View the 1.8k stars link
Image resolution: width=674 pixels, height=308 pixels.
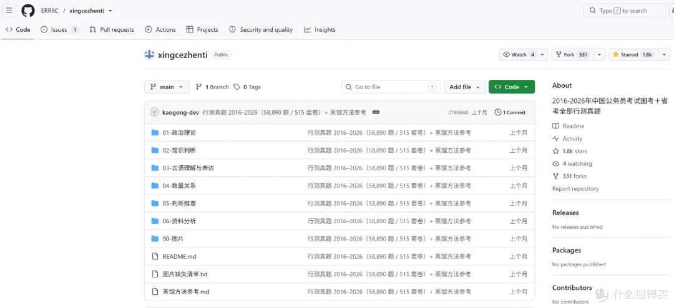click(570, 151)
